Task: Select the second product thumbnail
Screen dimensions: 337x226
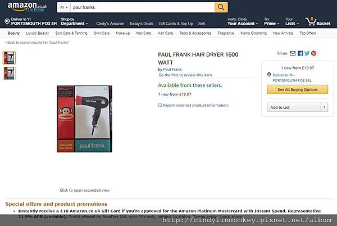Action: point(9,73)
